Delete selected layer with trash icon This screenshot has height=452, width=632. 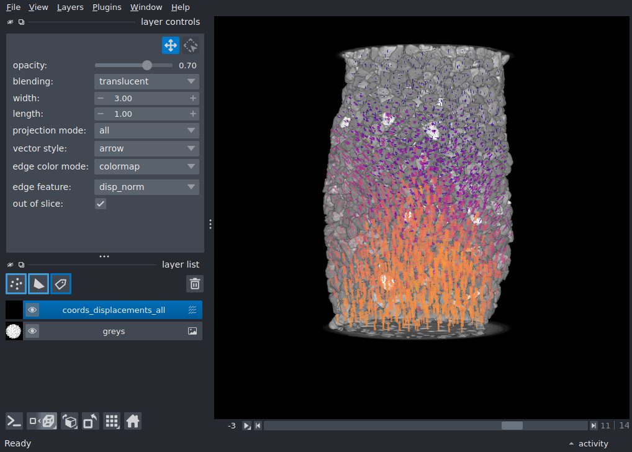click(x=195, y=284)
